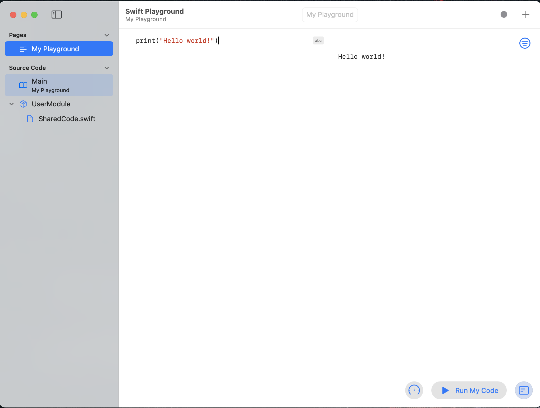Screen dimensions: 540x408
Task: Click the plus icon to add content
Action: pos(526,15)
